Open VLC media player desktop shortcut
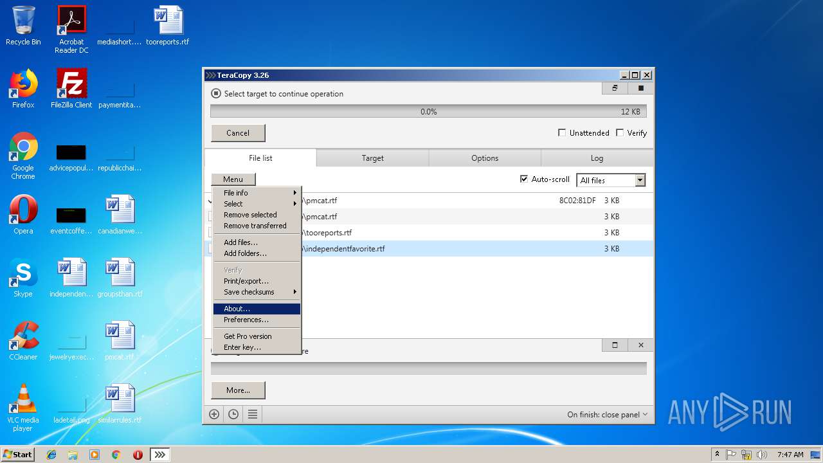This screenshot has height=463, width=823. 23,408
